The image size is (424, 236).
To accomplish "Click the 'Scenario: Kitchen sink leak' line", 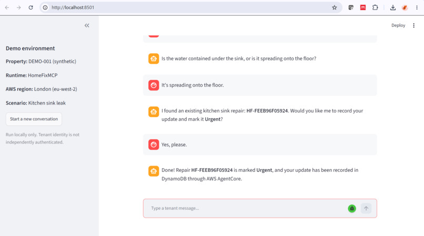I will pyautogui.click(x=36, y=103).
